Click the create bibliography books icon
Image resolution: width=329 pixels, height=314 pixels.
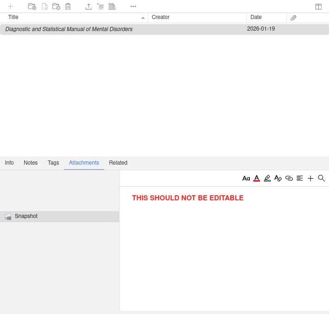(112, 6)
